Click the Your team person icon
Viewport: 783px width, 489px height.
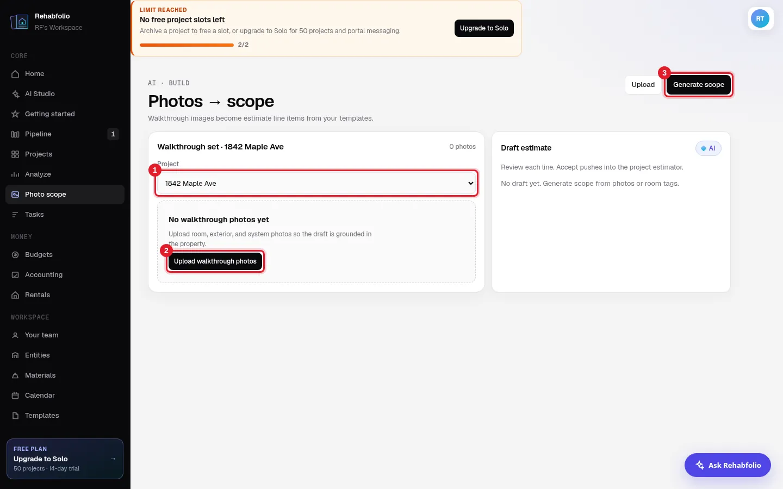click(15, 335)
